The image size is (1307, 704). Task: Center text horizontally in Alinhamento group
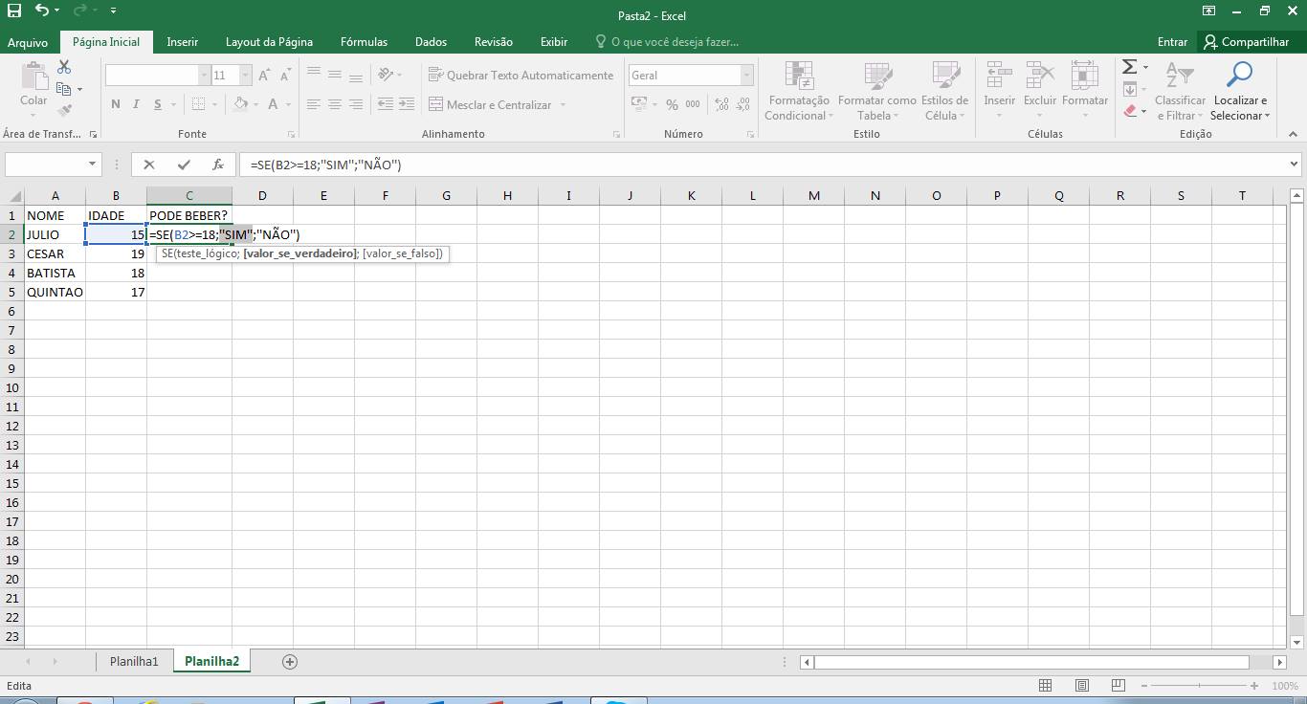pos(335,104)
